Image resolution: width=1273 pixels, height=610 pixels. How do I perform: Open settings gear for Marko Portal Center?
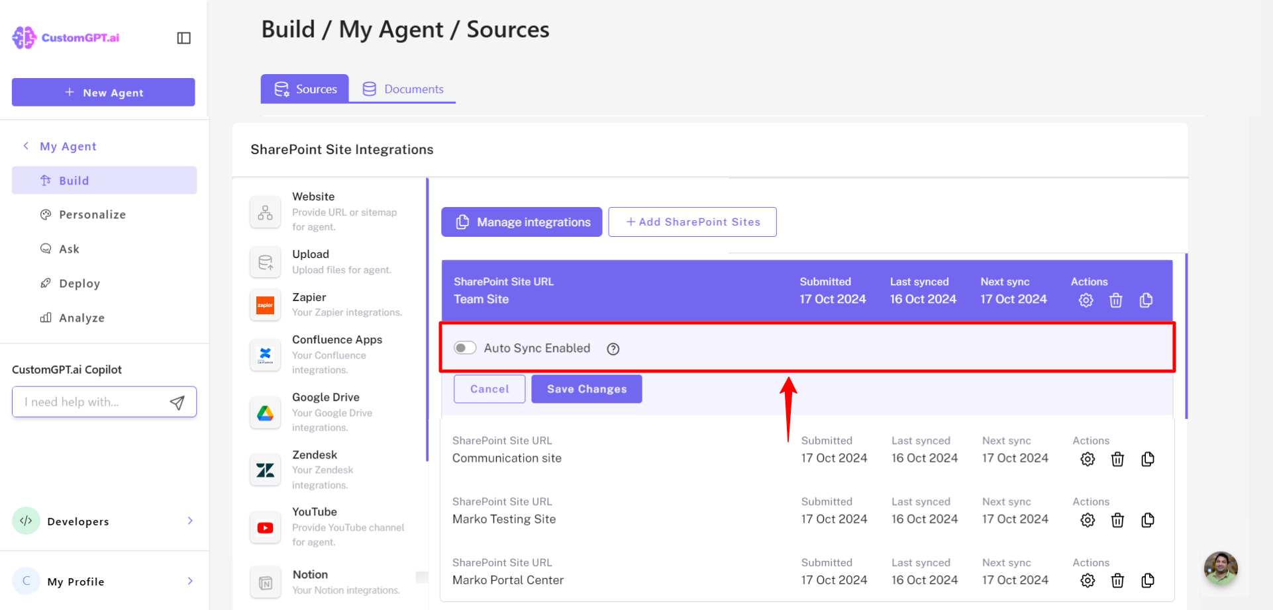click(x=1088, y=581)
